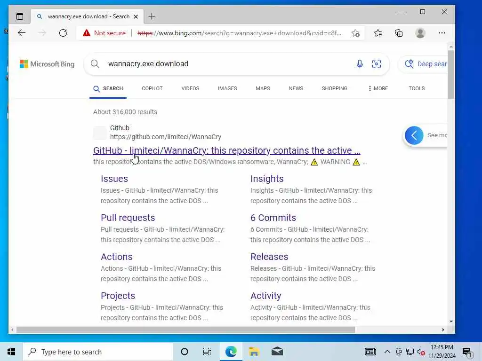Image resolution: width=482 pixels, height=361 pixels.
Task: Open the Releases sublink
Action: click(269, 257)
